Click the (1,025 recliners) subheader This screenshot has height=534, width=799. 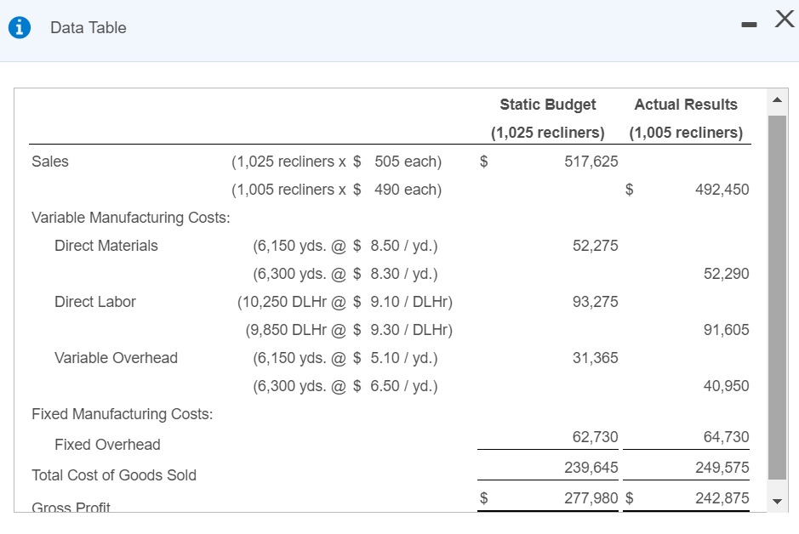[x=547, y=133]
